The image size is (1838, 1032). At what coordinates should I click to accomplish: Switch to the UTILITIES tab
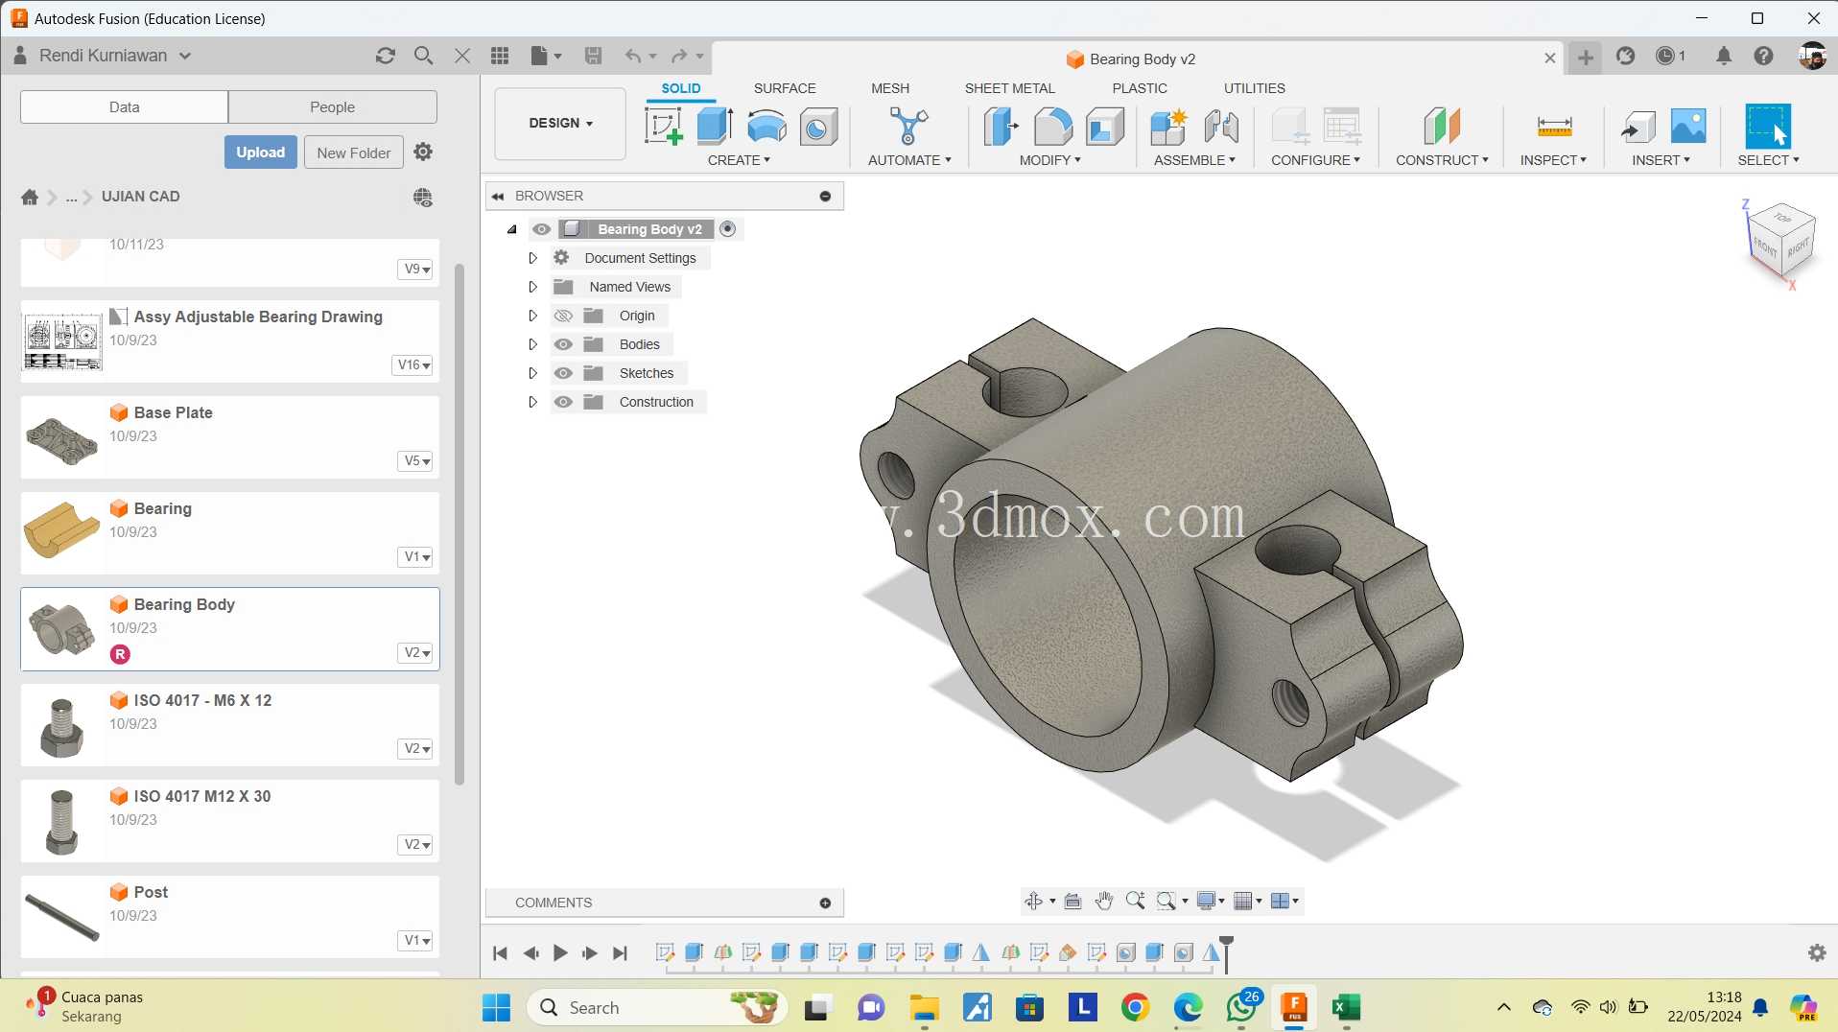click(x=1254, y=88)
